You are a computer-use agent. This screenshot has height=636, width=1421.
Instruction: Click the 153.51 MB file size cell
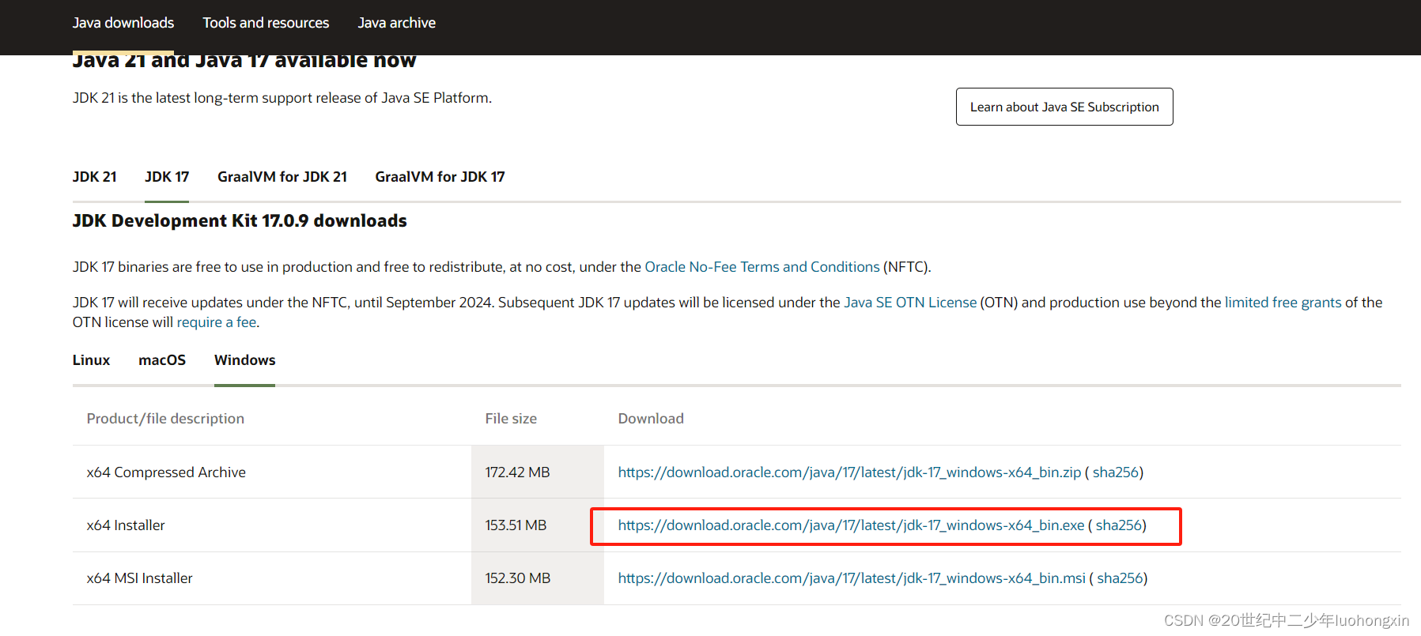[538, 525]
